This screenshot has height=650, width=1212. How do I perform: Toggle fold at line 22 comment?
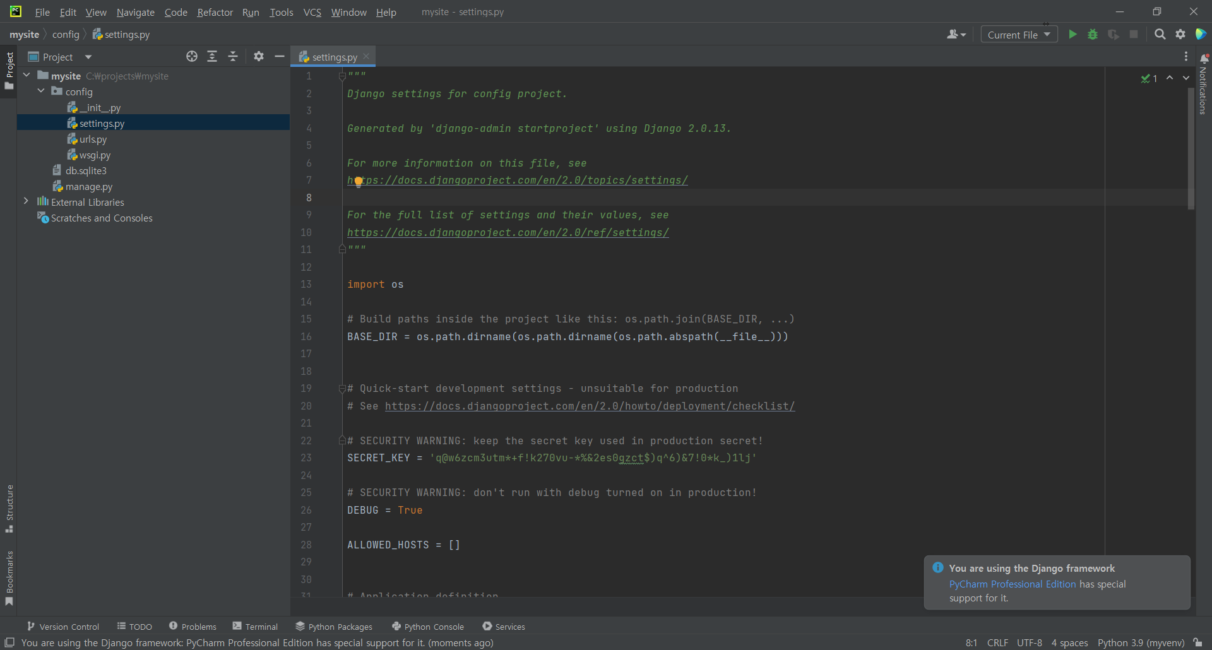(342, 440)
